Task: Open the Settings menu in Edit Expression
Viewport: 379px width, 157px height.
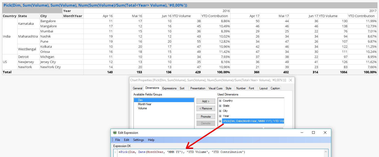Action: click(139, 140)
